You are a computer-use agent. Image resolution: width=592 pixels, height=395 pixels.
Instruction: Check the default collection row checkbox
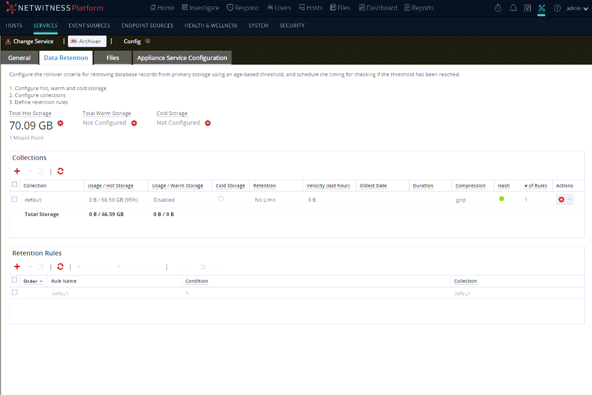point(15,199)
